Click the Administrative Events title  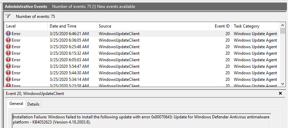pyautogui.click(x=26, y=7)
